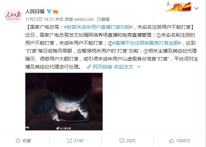This screenshot has height=147, width=206.
Task: Click the comment bubble icon beside 2925
Action: (122, 141)
